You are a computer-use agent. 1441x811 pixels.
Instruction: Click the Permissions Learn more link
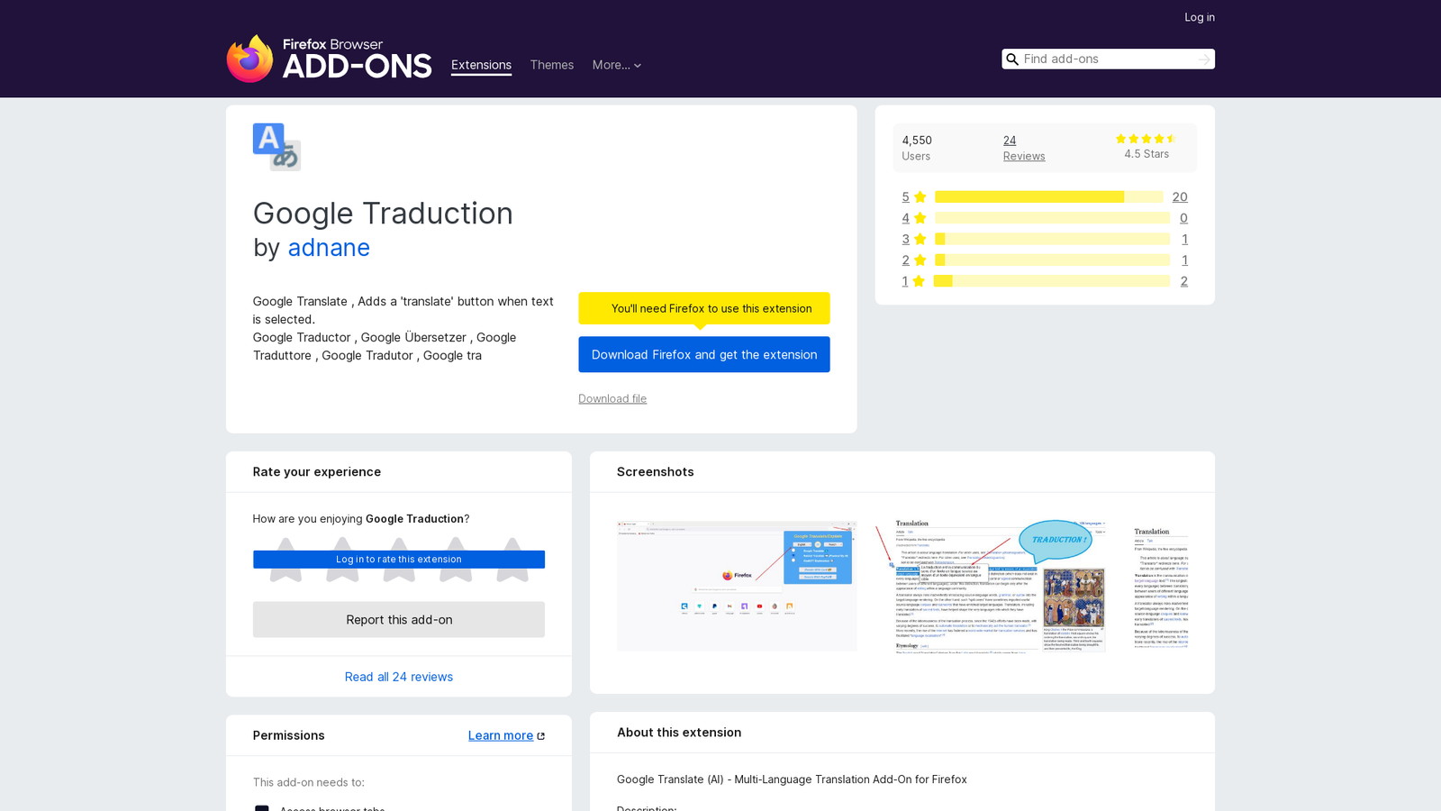point(501,736)
